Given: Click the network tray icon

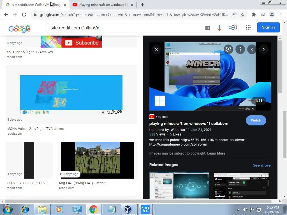Looking at the screenshot, I should point(259,210).
